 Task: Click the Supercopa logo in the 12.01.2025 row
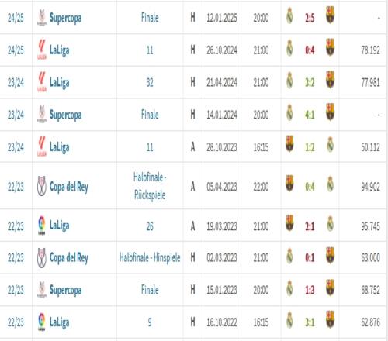pyautogui.click(x=42, y=18)
